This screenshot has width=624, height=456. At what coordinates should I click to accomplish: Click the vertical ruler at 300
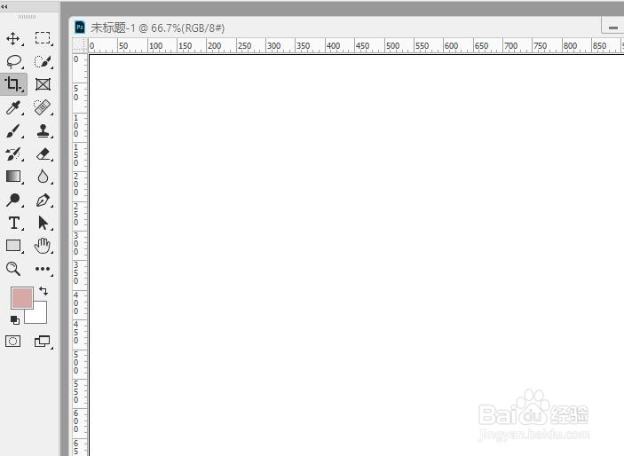tap(76, 243)
